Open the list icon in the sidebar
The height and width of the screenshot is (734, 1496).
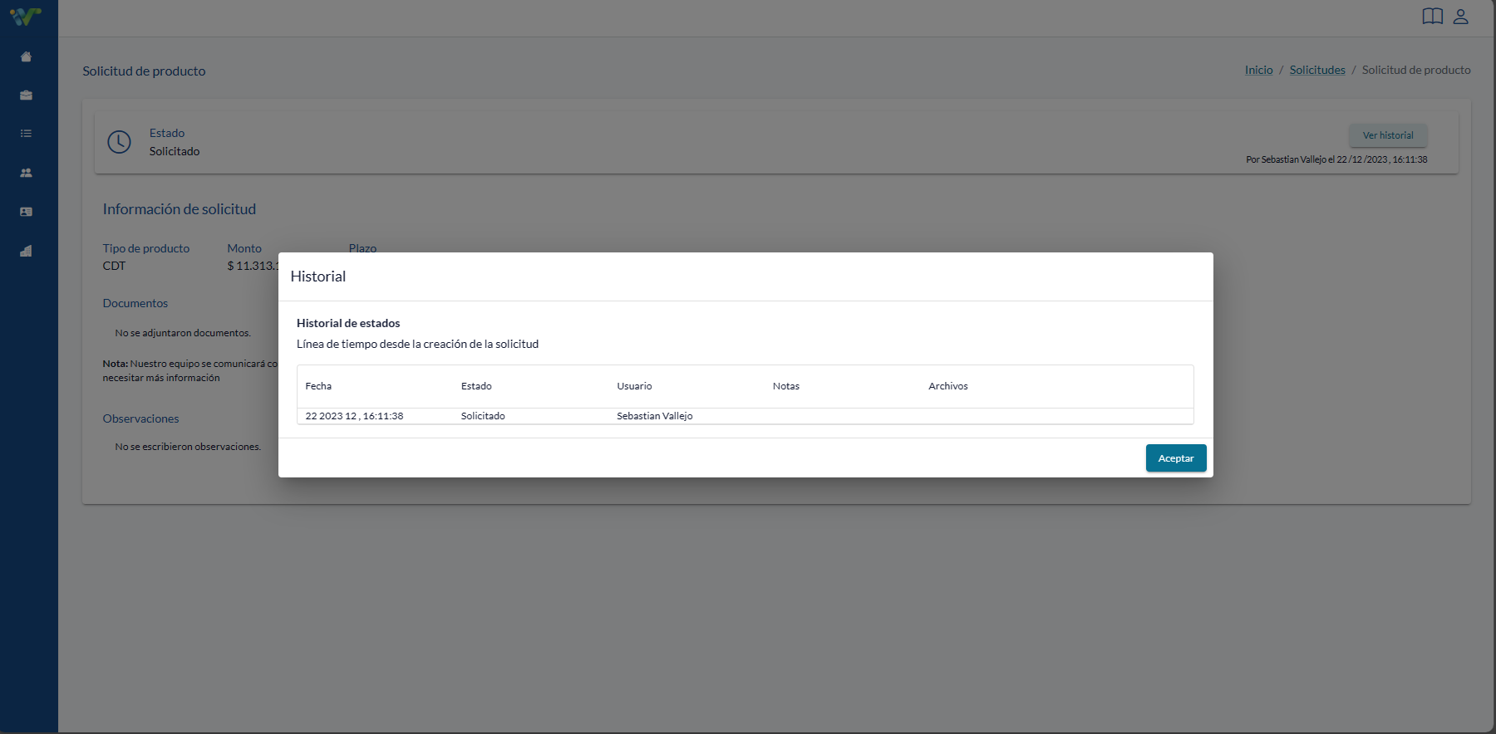pyautogui.click(x=26, y=134)
